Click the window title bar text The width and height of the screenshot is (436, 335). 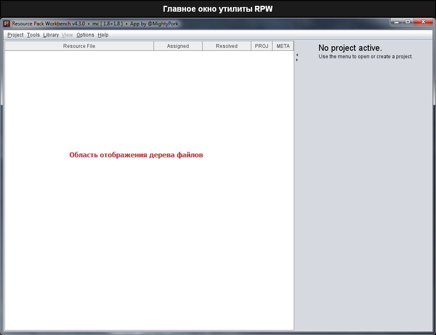coord(95,24)
